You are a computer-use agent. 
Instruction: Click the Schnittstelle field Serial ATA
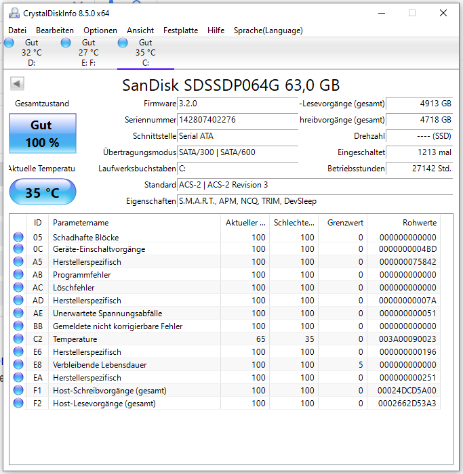(x=237, y=136)
